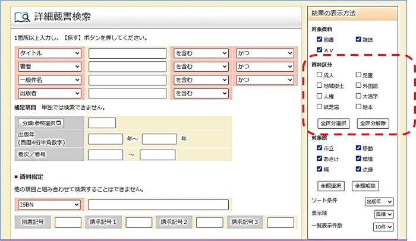
Task: Click the 全館選択 button
Action: point(331,186)
